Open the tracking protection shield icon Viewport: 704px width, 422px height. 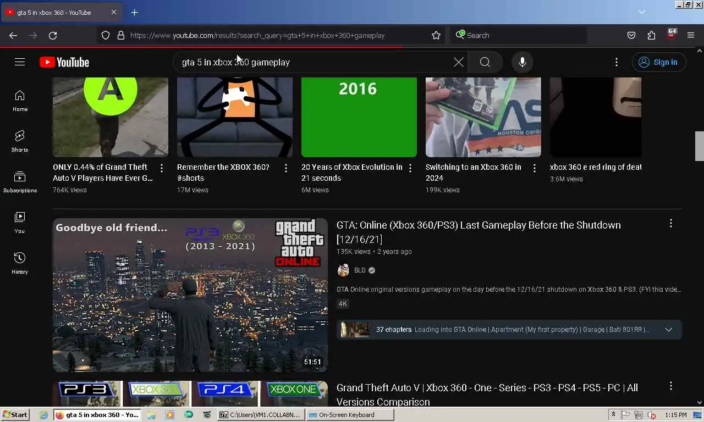[106, 35]
